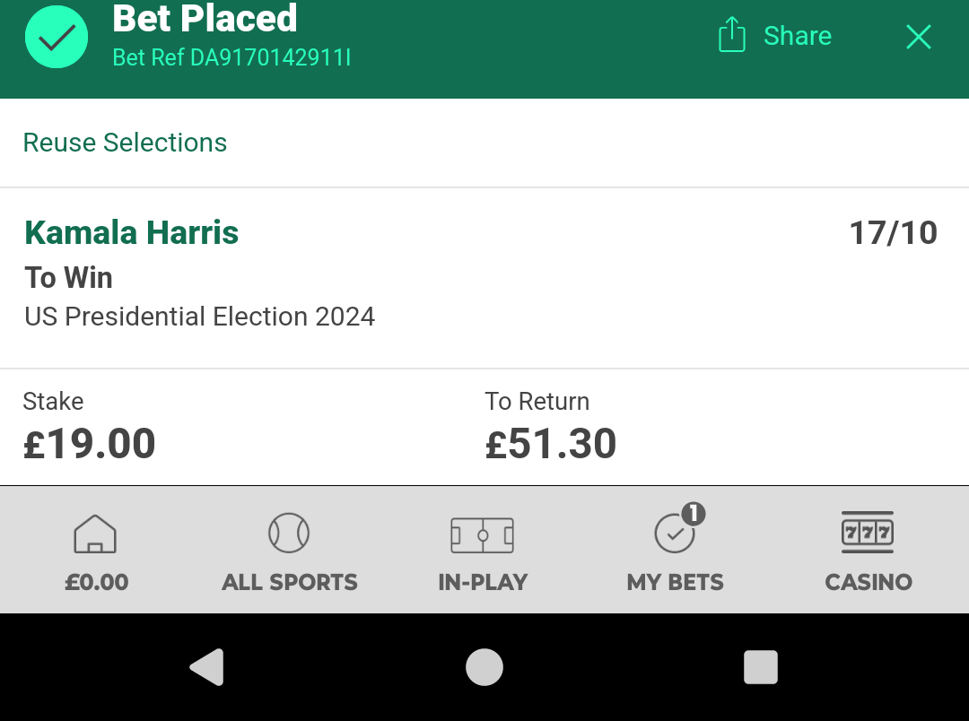Select the US Presidential Election 2024 text
The image size is (969, 721).
click(x=199, y=317)
